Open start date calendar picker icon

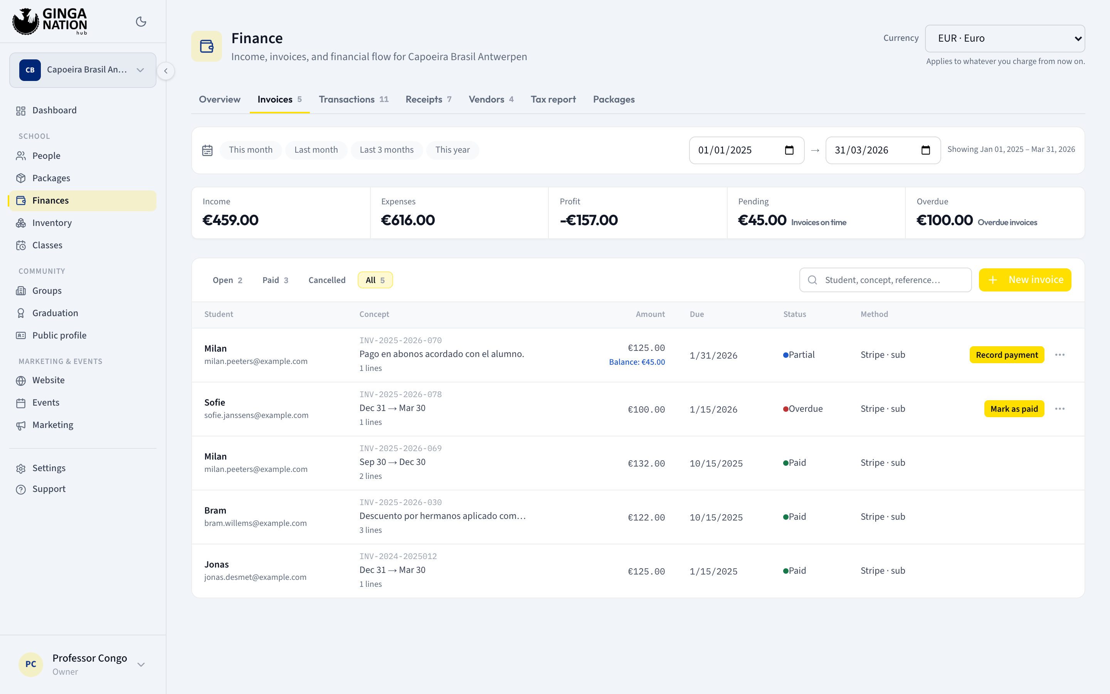[x=789, y=150]
